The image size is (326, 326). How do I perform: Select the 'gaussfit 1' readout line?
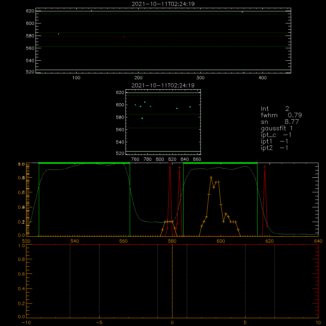click(277, 128)
